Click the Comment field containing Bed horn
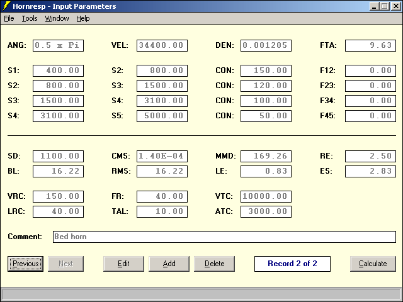Screen dimensions: 403x302 (x=224, y=237)
